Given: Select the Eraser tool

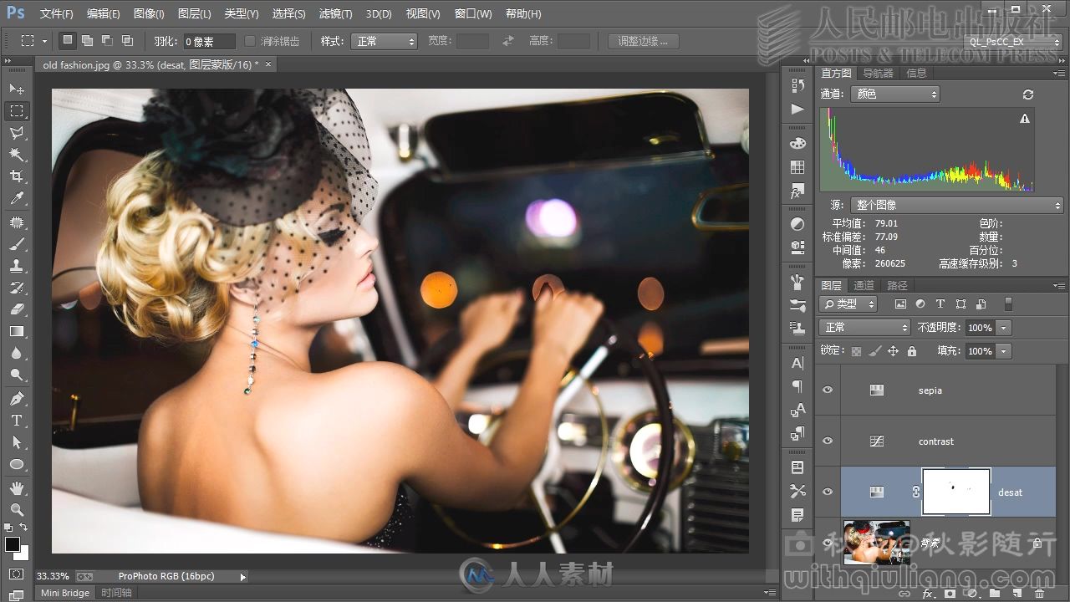Looking at the screenshot, I should 17,309.
